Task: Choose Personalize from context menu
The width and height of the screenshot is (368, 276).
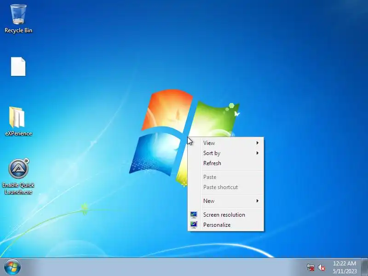Action: (x=226, y=225)
